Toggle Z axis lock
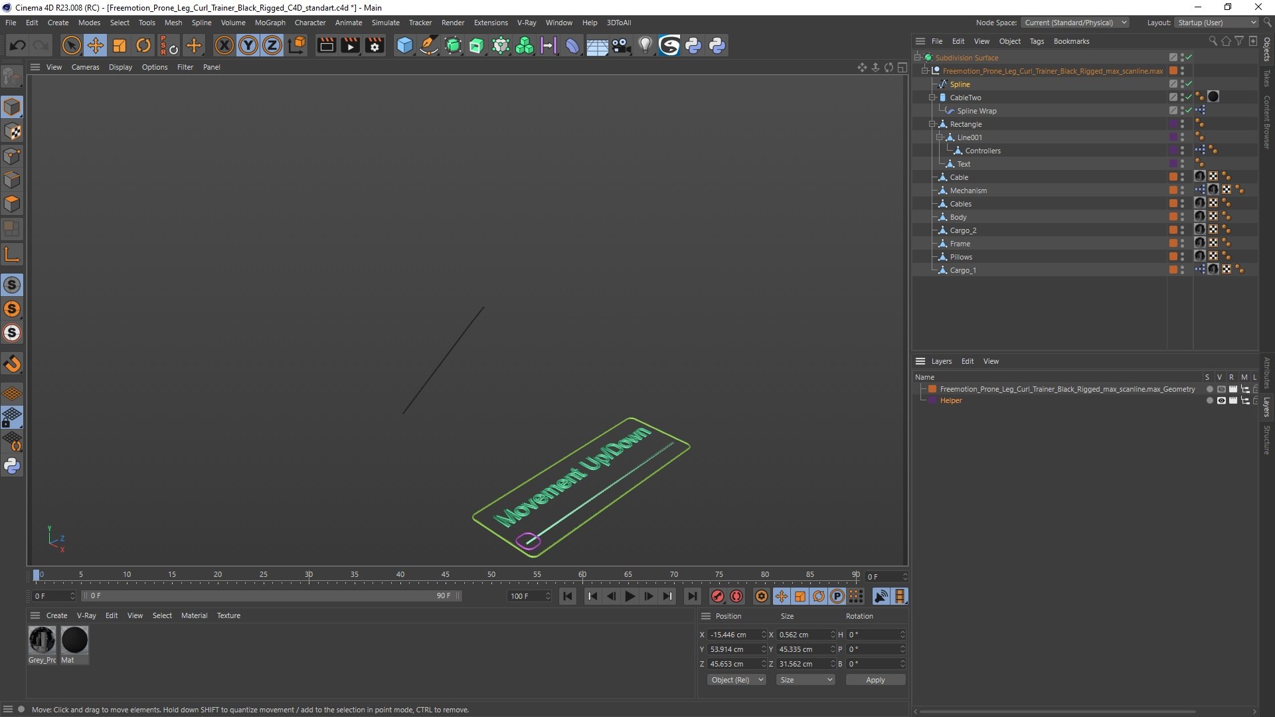Screen dimensions: 1275x717 tap(272, 45)
